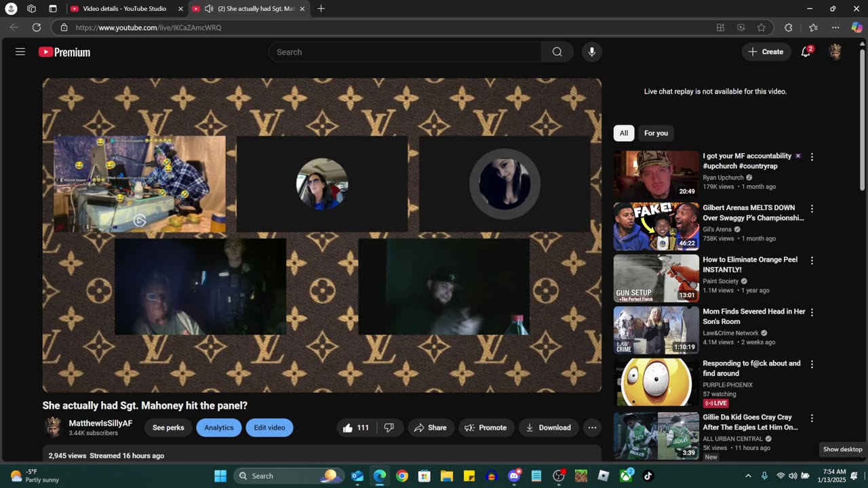Screen dimensions: 868x488
Task: Share the video
Action: coord(431,428)
